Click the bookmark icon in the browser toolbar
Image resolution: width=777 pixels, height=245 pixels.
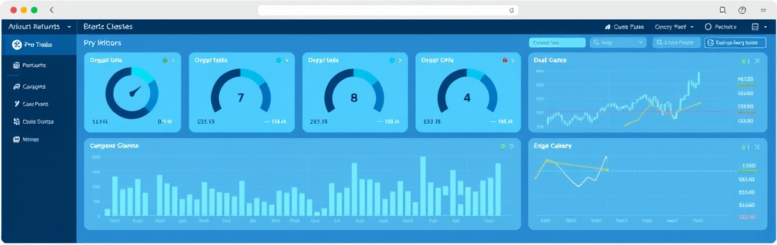coord(723,10)
